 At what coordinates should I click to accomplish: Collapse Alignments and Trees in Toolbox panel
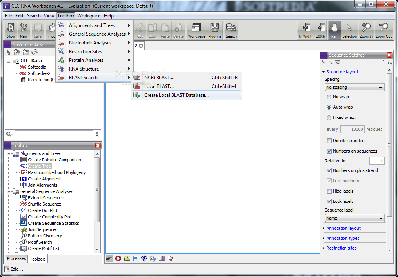coord(9,153)
